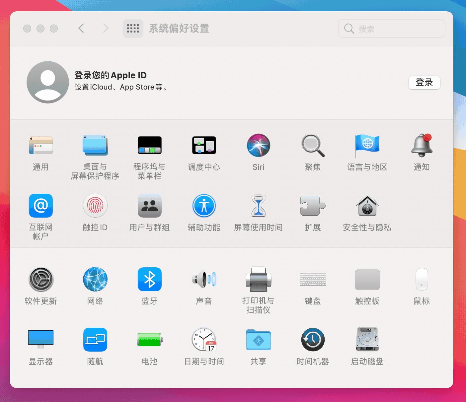Image resolution: width=466 pixels, height=402 pixels.
Task: Minimize the 系统偏好设置 window
Action: pos(40,29)
